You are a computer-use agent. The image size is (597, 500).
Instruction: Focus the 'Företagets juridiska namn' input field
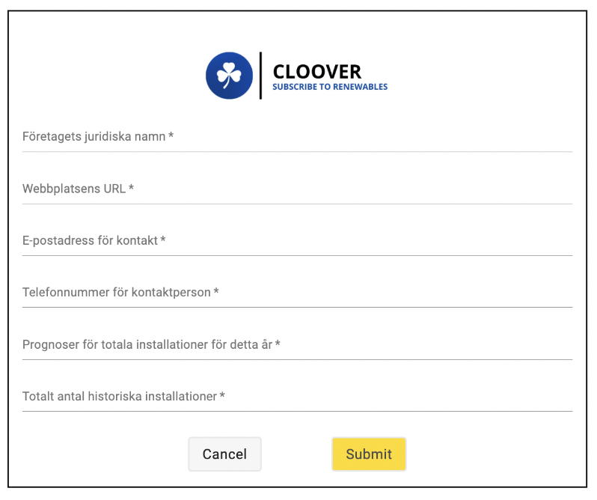point(297,137)
